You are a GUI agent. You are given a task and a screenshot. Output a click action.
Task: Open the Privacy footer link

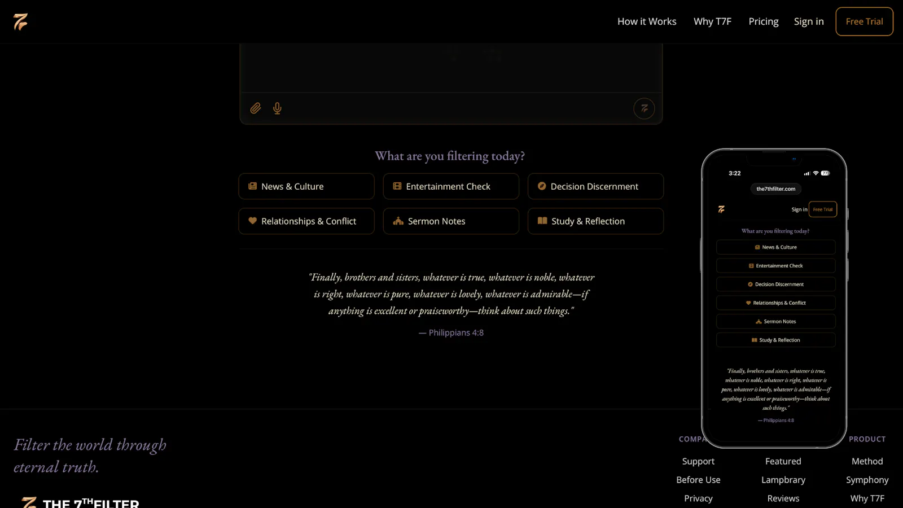(698, 498)
